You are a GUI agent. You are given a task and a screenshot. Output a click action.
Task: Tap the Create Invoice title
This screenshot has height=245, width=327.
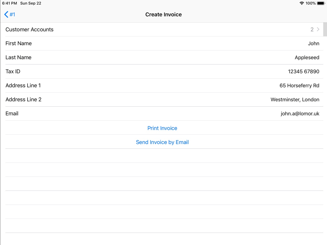click(163, 14)
